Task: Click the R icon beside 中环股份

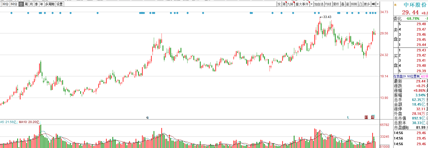Action: point(395,5)
